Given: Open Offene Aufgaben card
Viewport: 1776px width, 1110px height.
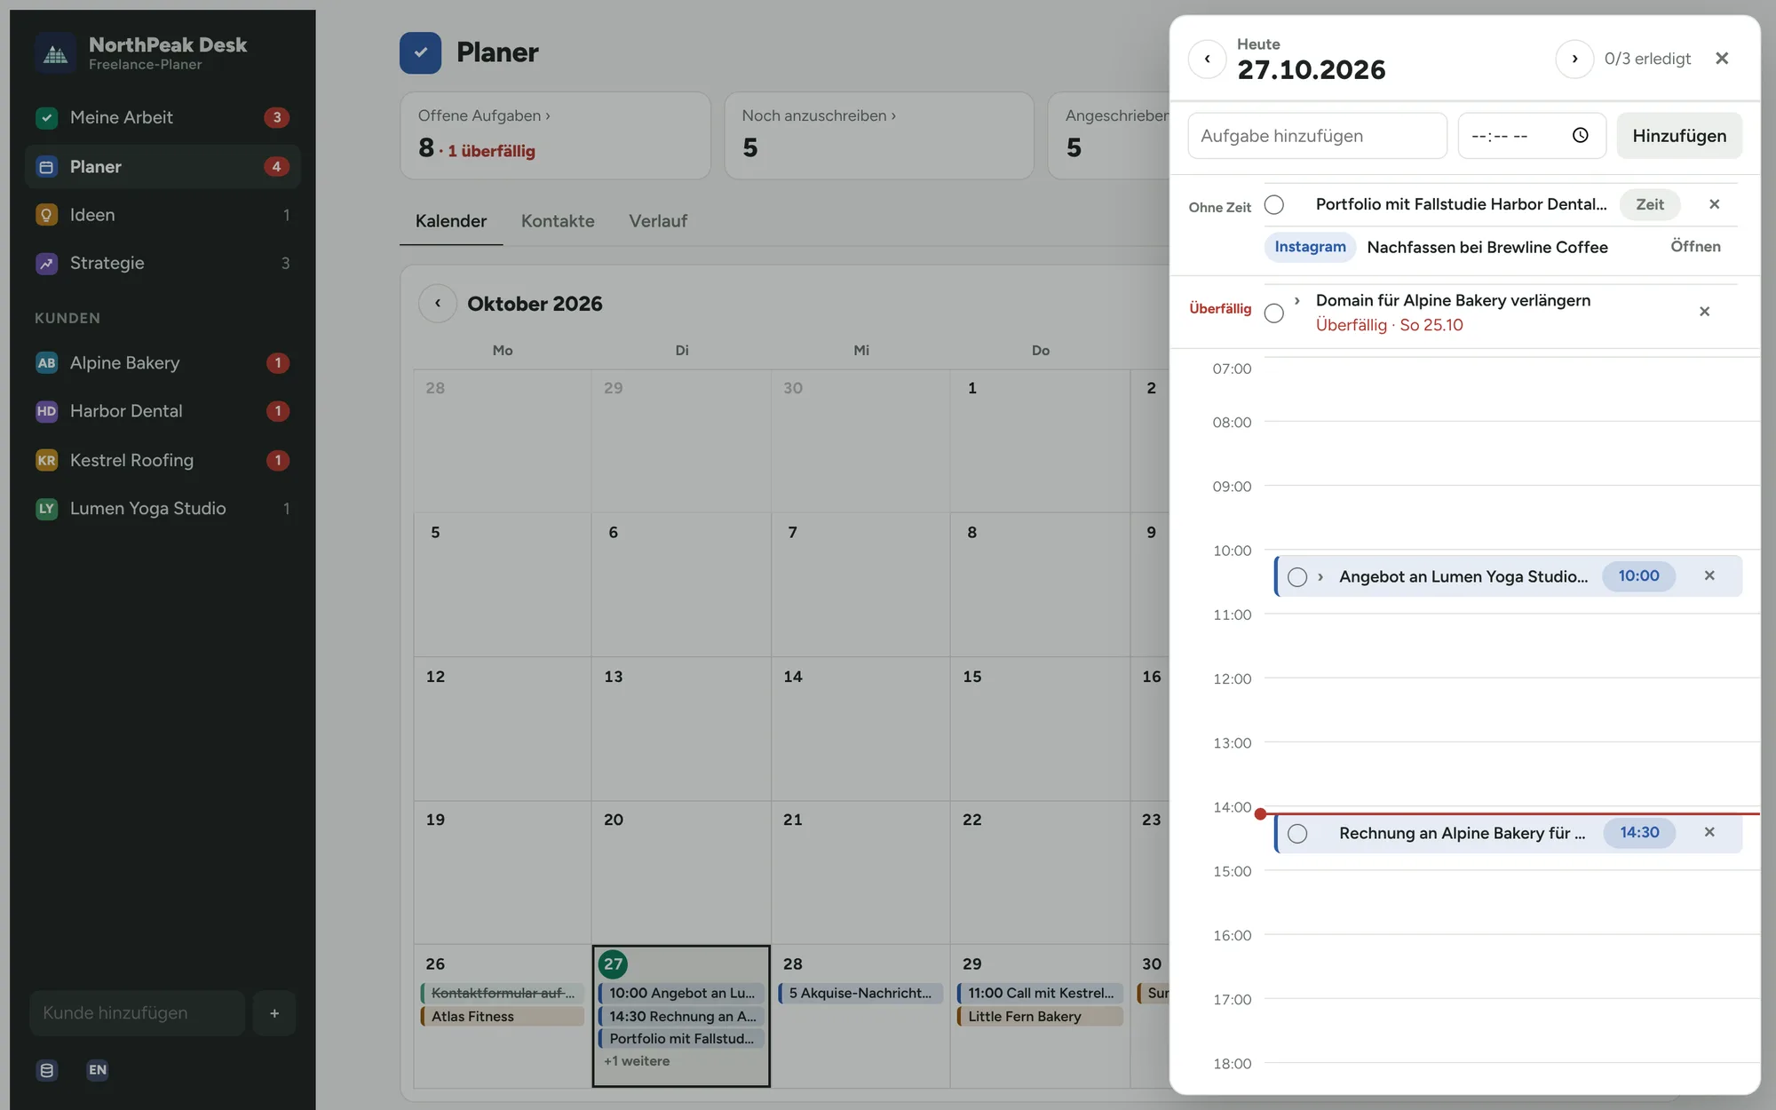Looking at the screenshot, I should 555,135.
